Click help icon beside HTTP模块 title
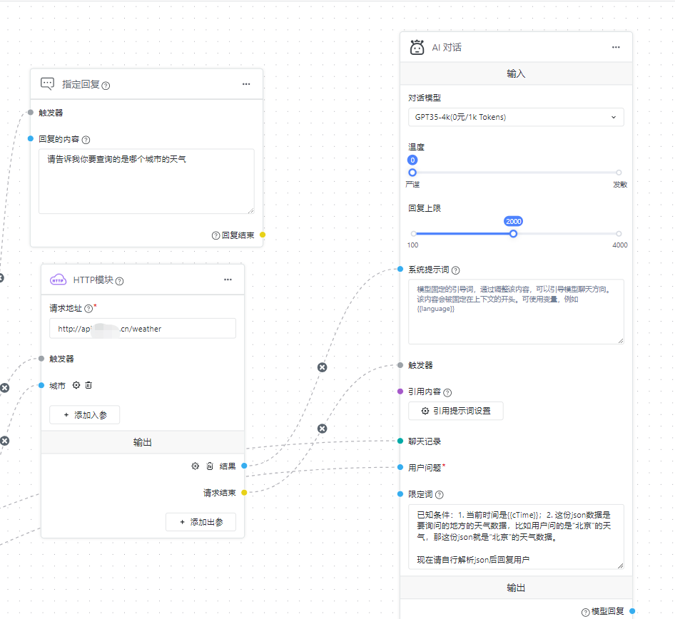675x619 pixels. pyautogui.click(x=120, y=281)
